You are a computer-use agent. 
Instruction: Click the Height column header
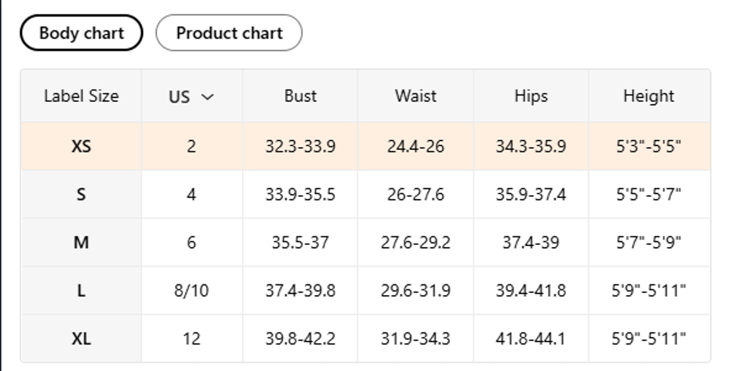pos(649,96)
